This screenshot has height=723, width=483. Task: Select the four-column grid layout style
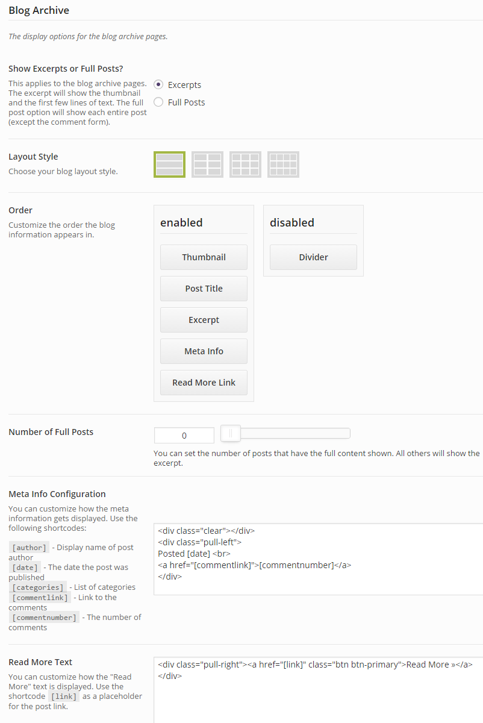pyautogui.click(x=283, y=164)
